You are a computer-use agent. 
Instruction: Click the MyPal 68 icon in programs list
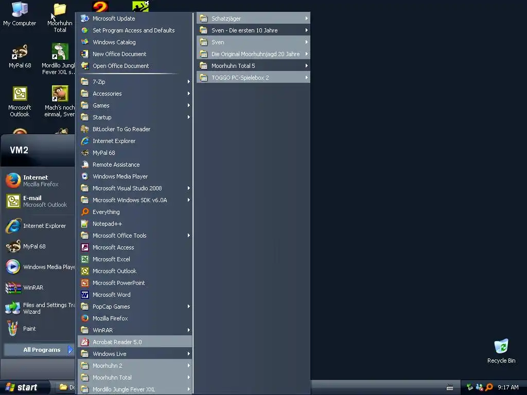tap(85, 152)
